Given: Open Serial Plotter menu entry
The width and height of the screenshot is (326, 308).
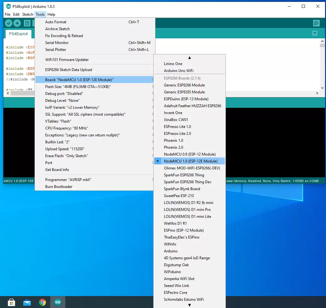Looking at the screenshot, I should tap(95, 50).
